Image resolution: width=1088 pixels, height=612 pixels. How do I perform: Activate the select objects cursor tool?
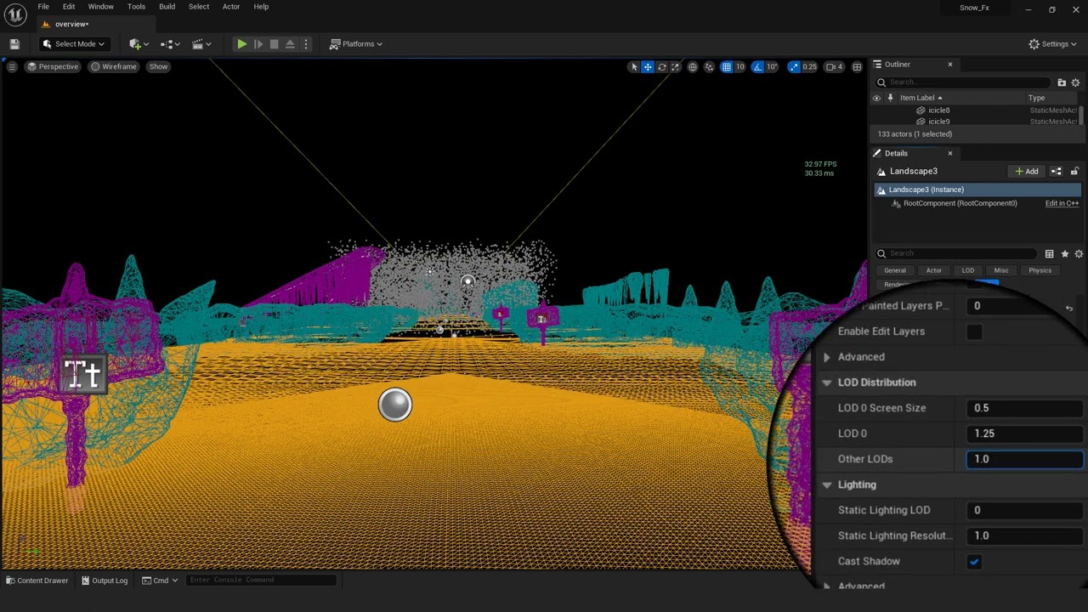[x=633, y=67]
